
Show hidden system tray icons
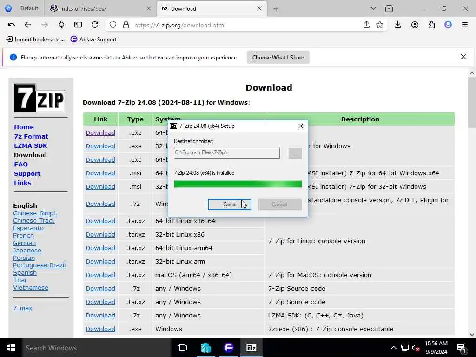pos(393,348)
